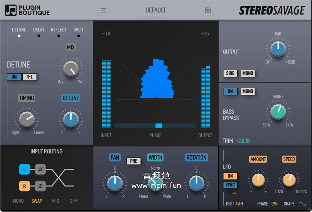Click the Delay tab label
The image size is (312, 212).
pos(39,30)
